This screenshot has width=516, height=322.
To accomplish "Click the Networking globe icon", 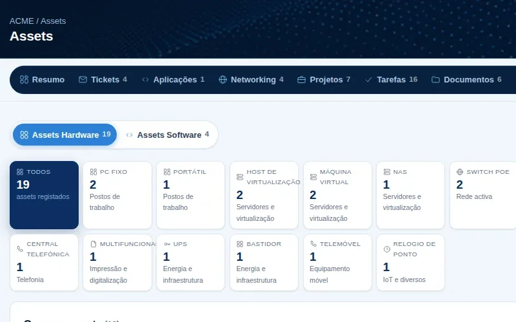I will tap(223, 80).
